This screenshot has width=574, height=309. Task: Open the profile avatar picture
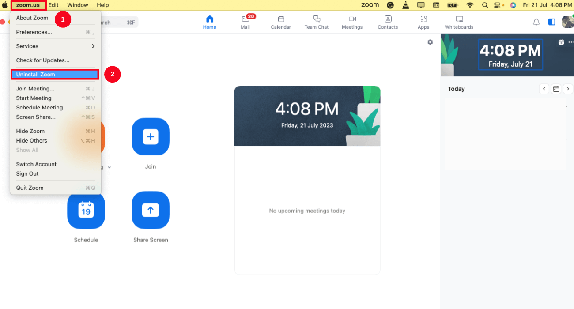(x=567, y=22)
